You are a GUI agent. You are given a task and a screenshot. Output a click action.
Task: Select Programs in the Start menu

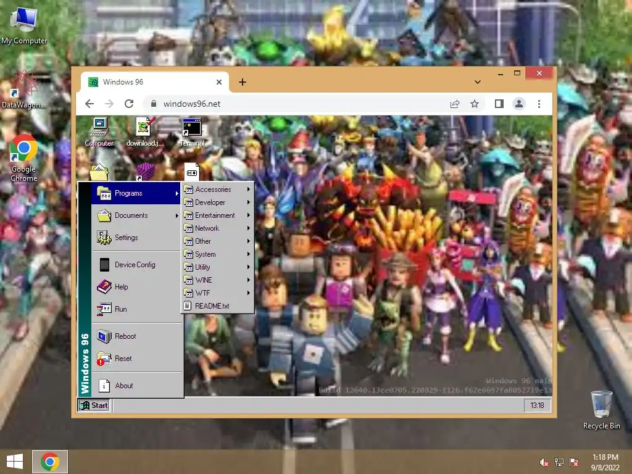click(137, 193)
